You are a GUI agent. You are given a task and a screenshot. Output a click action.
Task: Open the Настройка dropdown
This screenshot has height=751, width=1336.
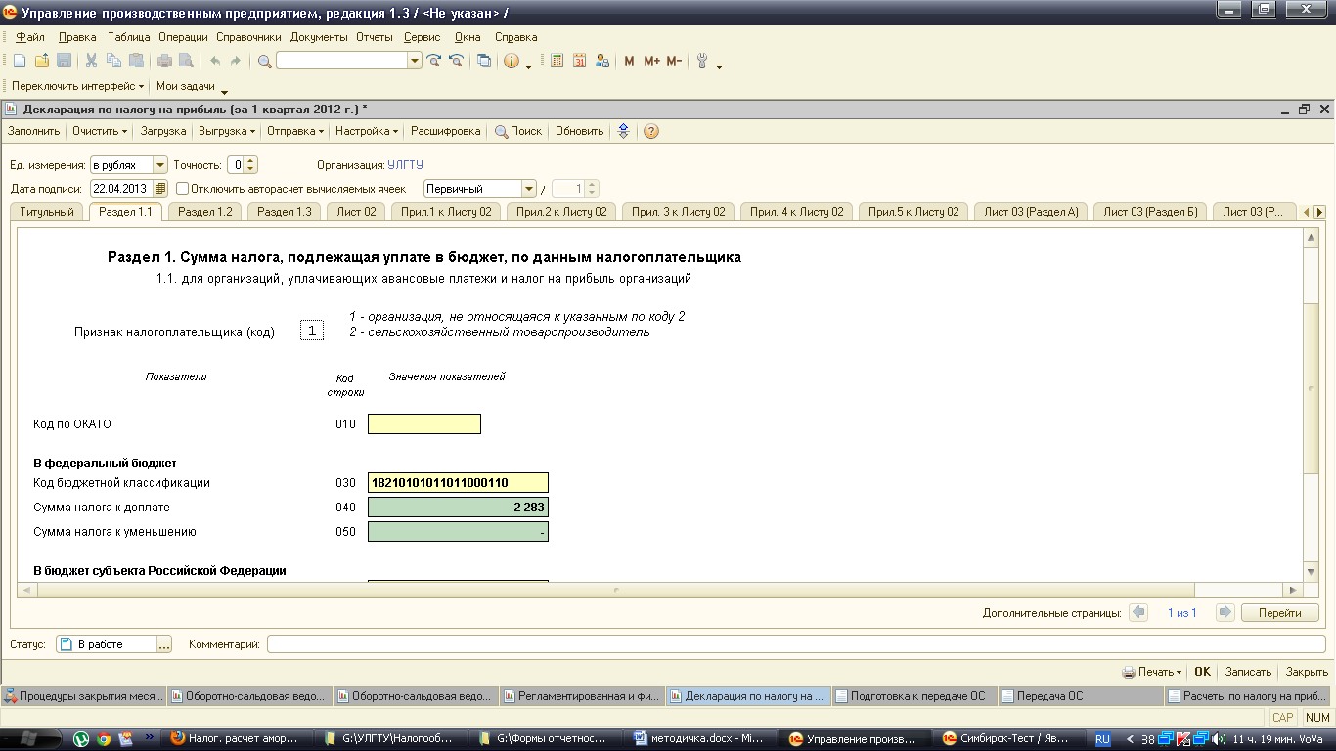(x=367, y=131)
